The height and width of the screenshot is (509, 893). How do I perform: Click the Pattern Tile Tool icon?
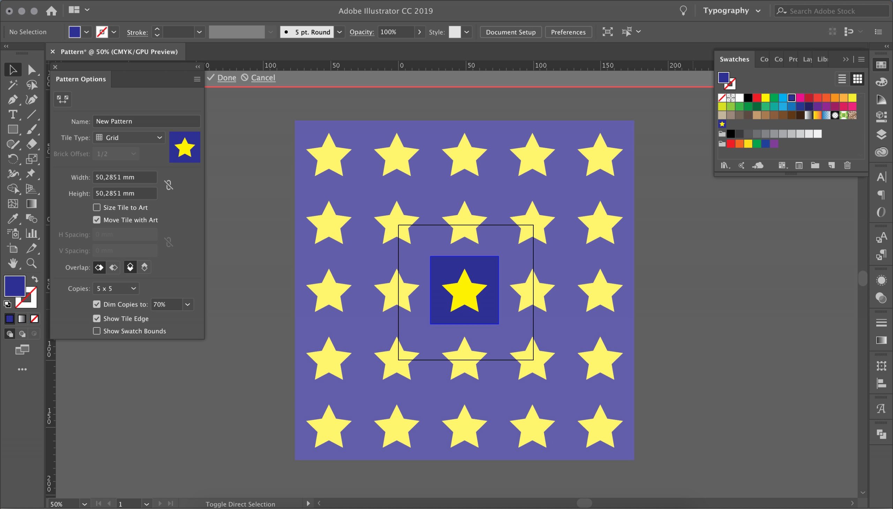click(62, 99)
